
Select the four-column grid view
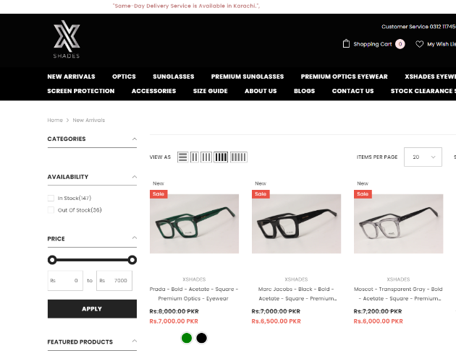[x=221, y=157]
